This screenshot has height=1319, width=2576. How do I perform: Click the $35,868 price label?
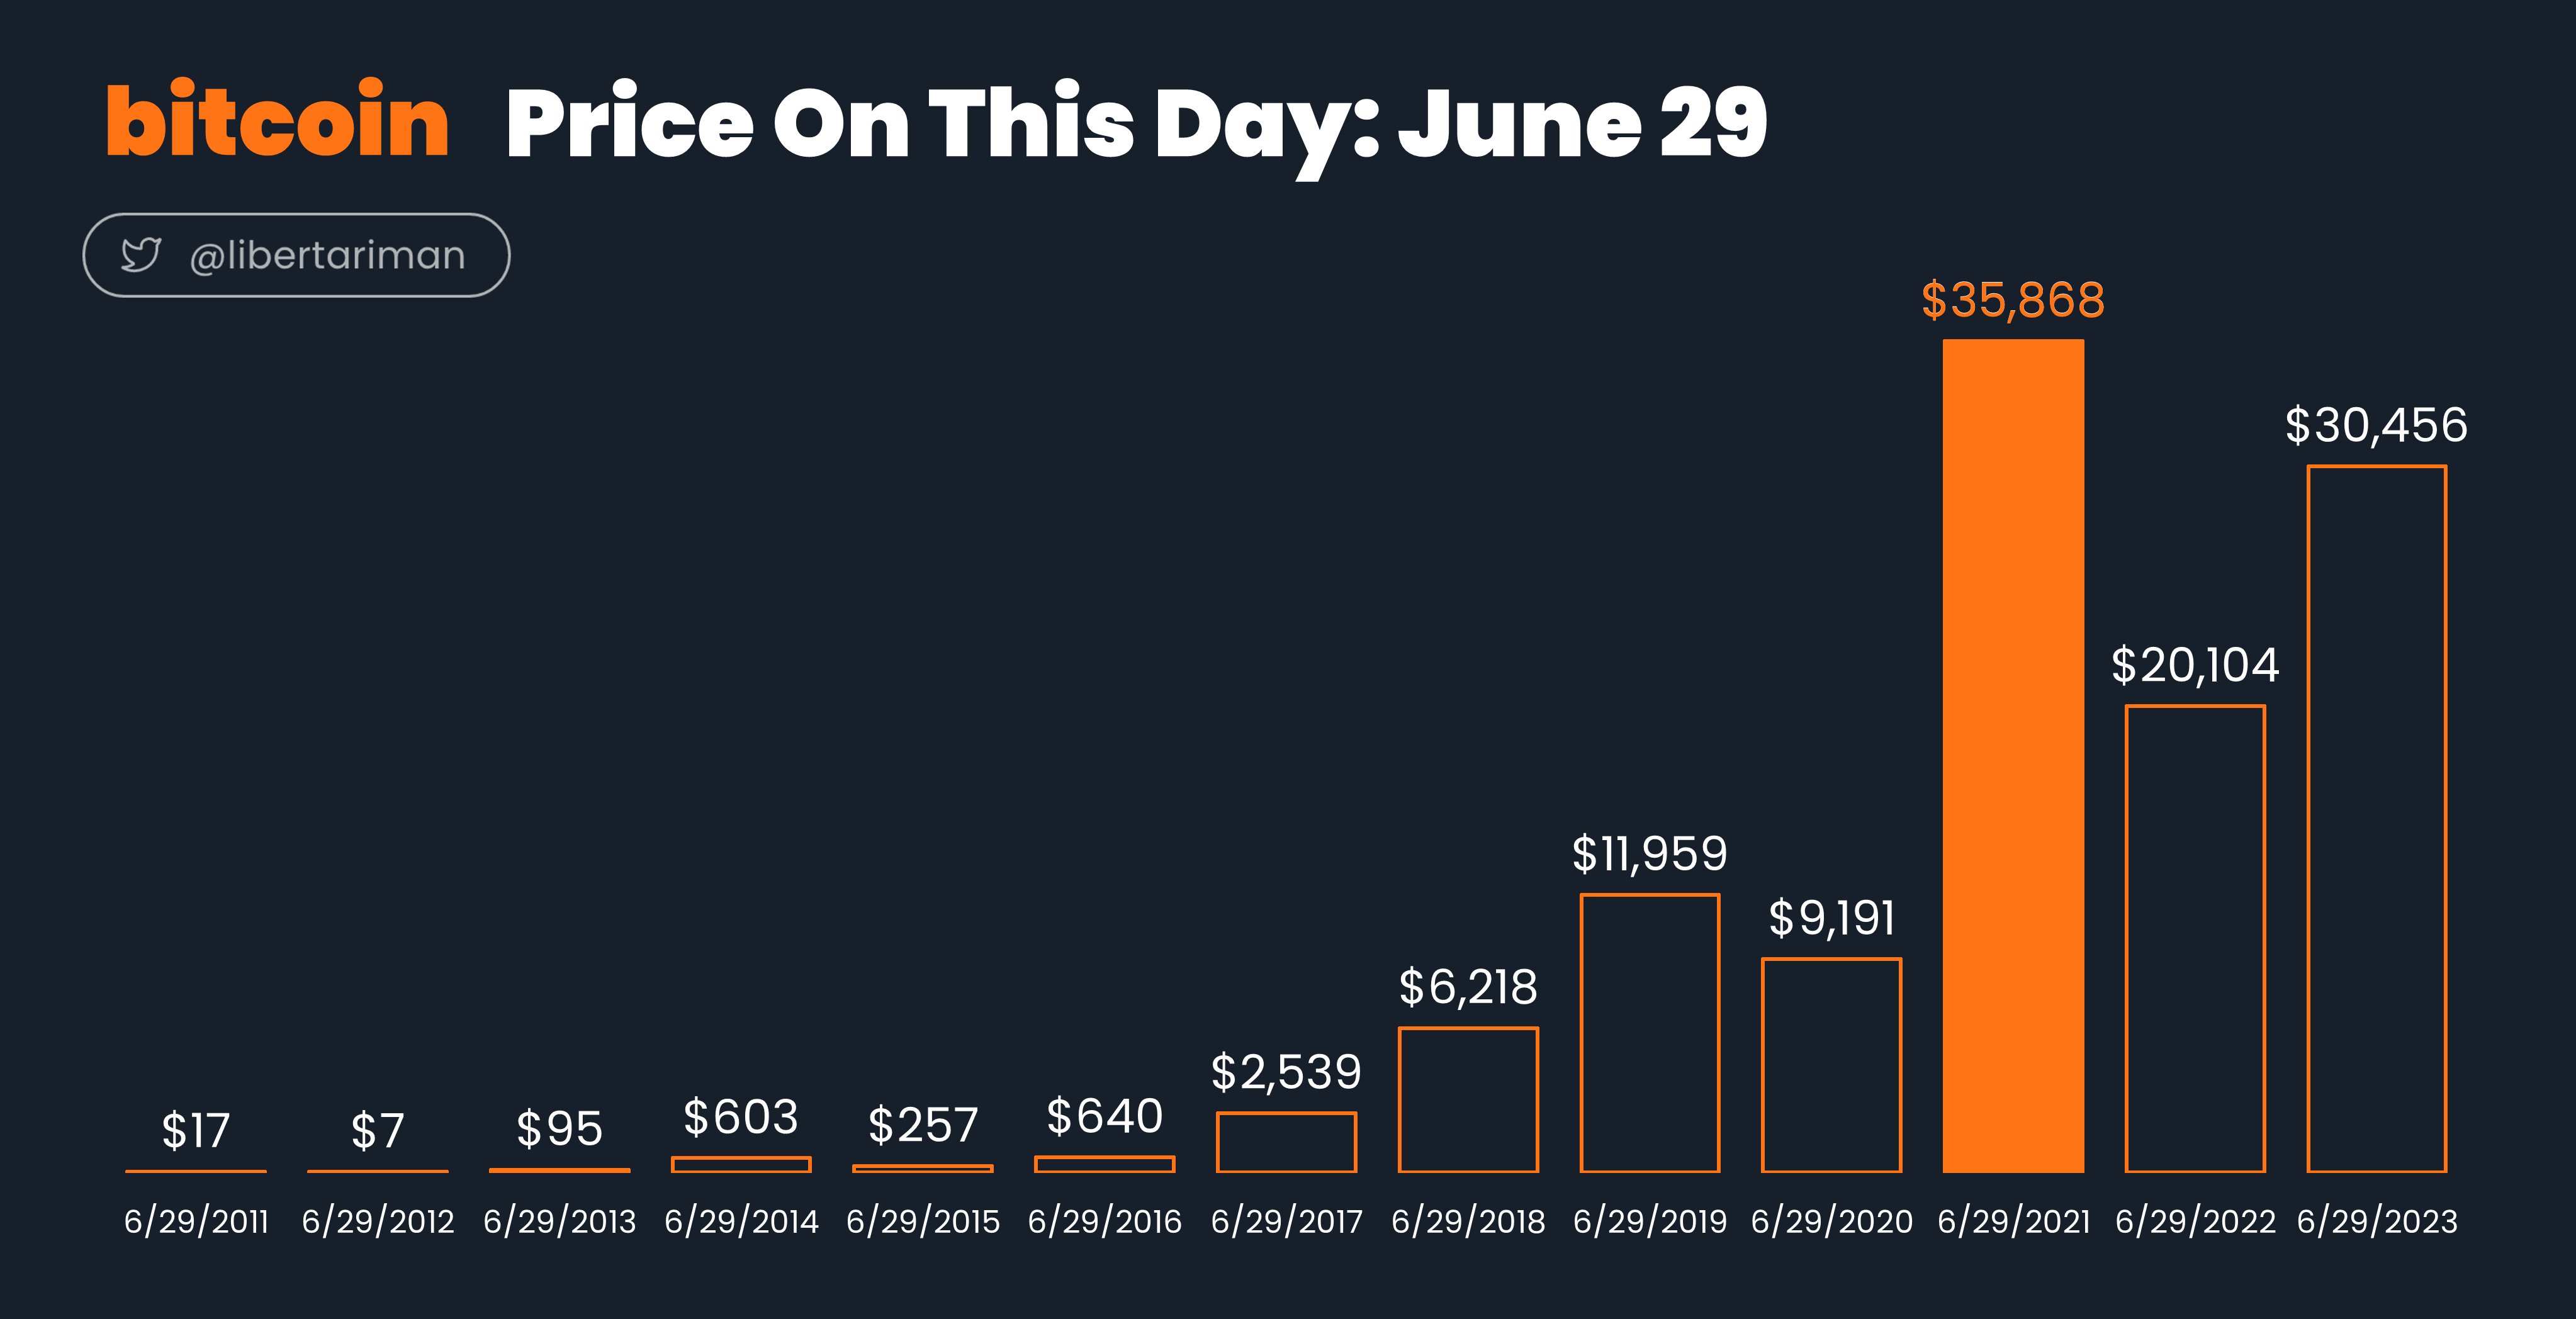2013,300
